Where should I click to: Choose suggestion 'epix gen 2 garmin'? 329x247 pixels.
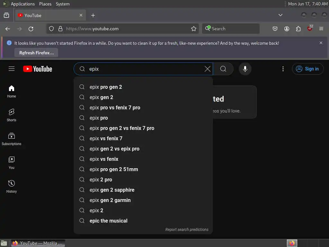143,200
